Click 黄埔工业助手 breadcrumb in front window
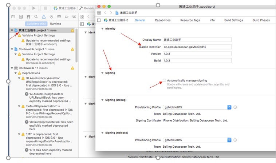Image resolution: width=276 pixels, height=163 pixels. (129, 13)
